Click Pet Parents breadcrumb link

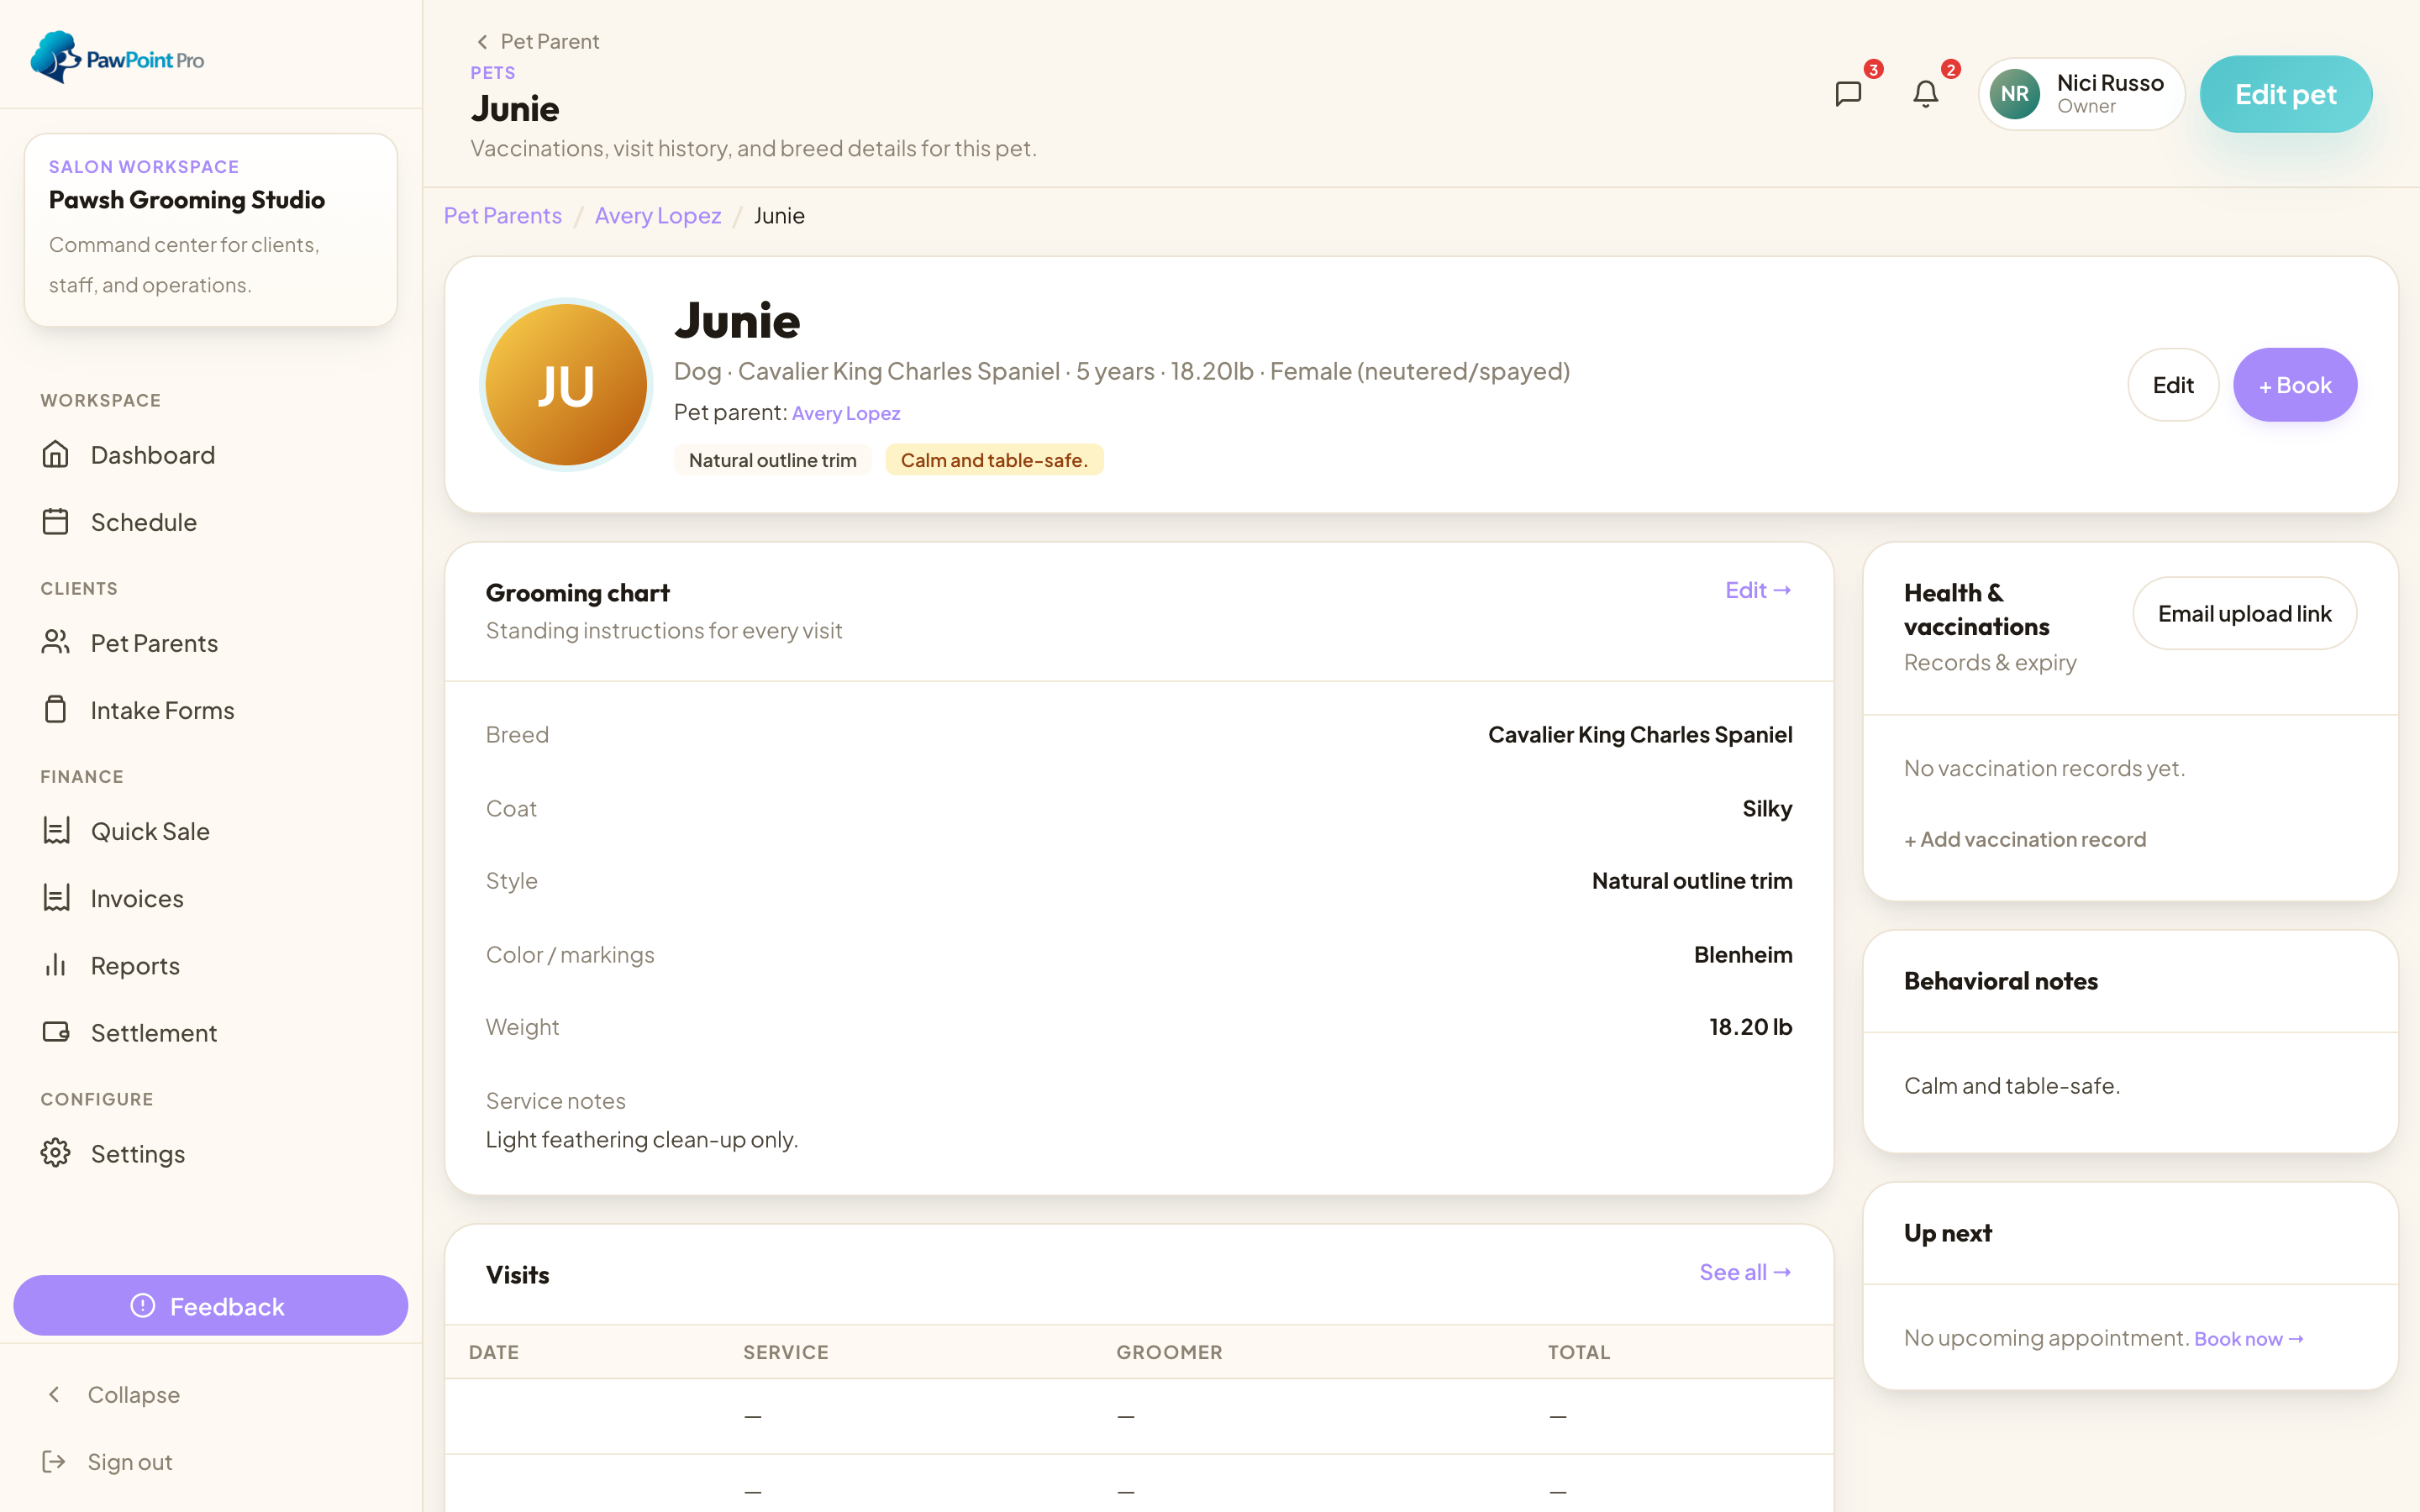point(503,215)
